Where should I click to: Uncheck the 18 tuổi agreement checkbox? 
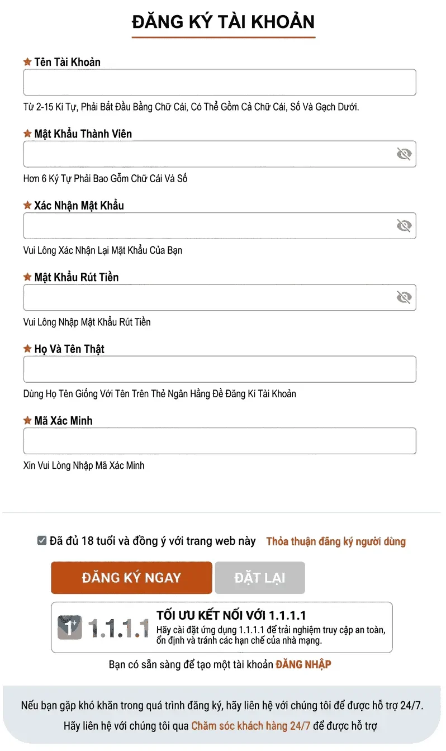[x=42, y=541]
